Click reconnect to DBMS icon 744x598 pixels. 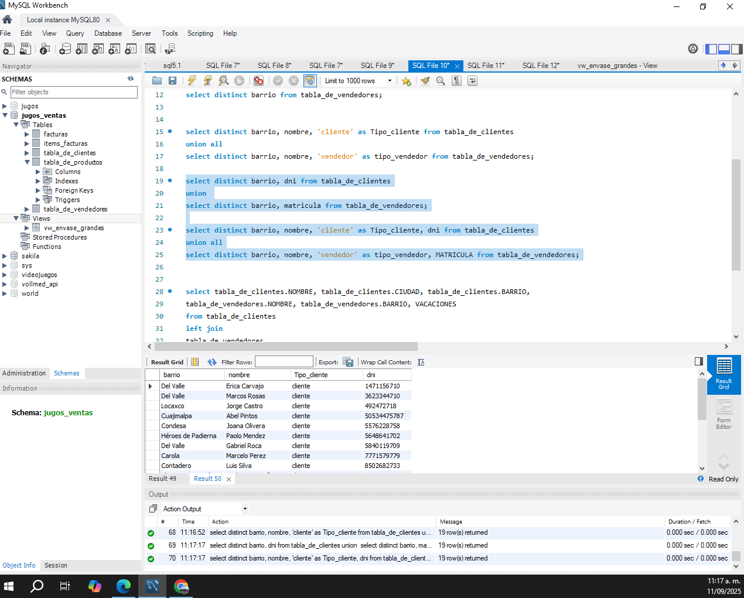(x=170, y=49)
